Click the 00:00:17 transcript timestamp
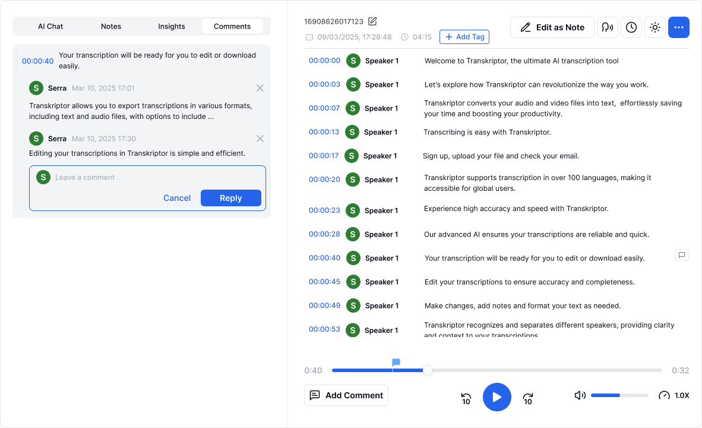The height and width of the screenshot is (428, 702). click(324, 156)
